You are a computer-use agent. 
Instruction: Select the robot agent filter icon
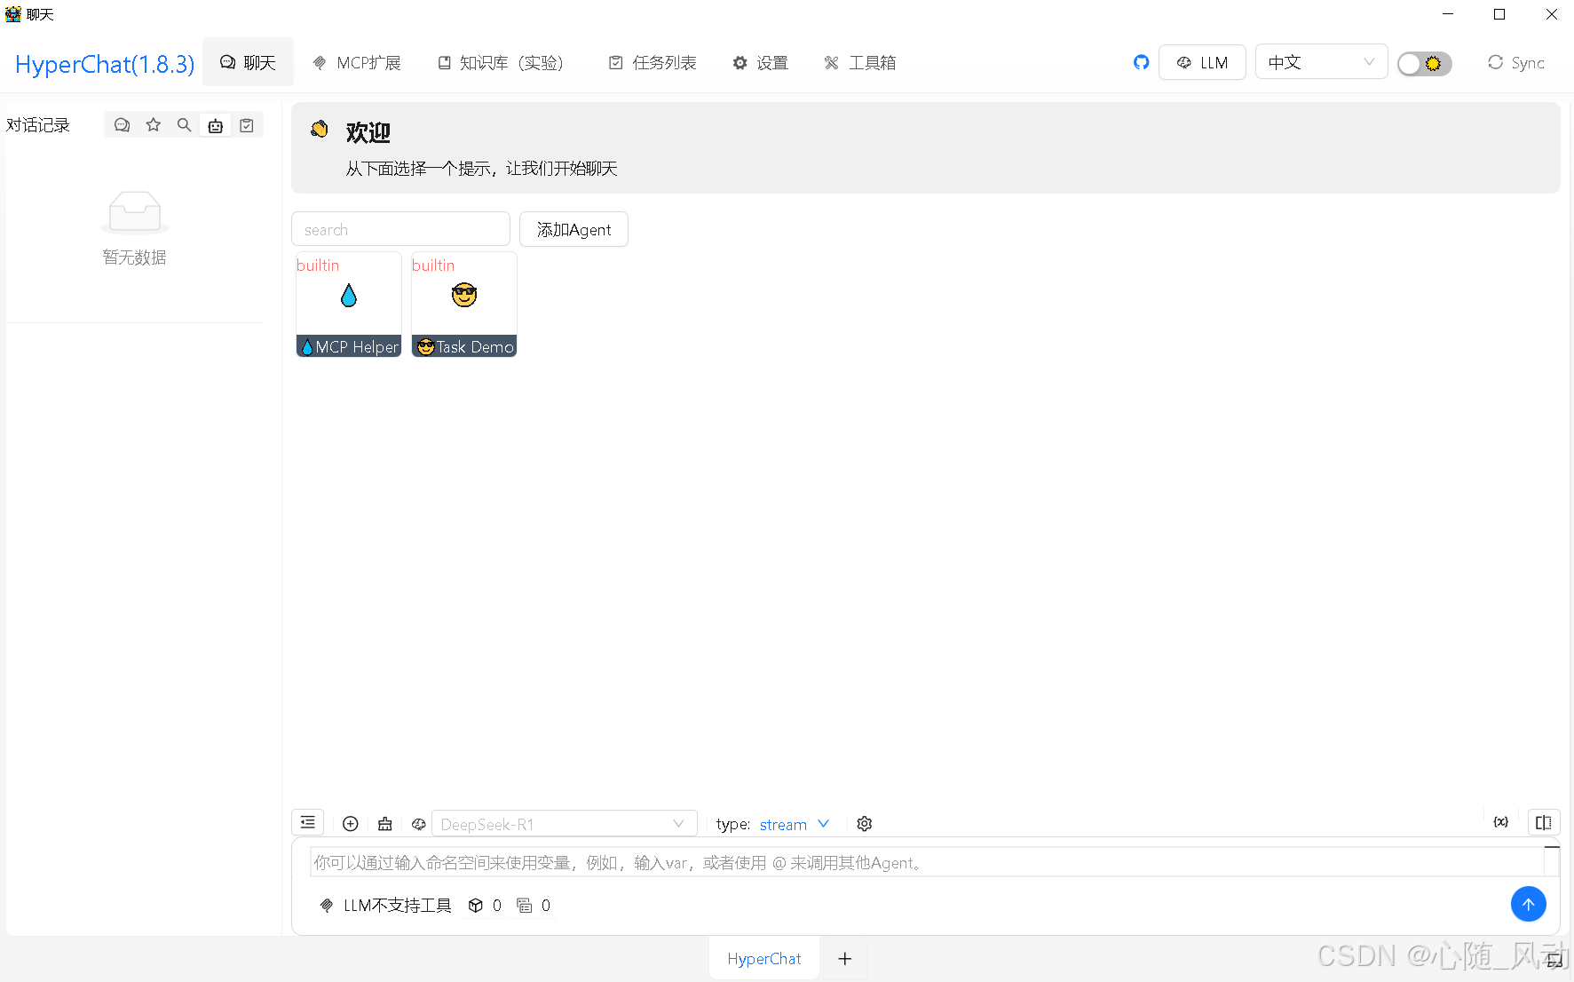[x=216, y=125]
